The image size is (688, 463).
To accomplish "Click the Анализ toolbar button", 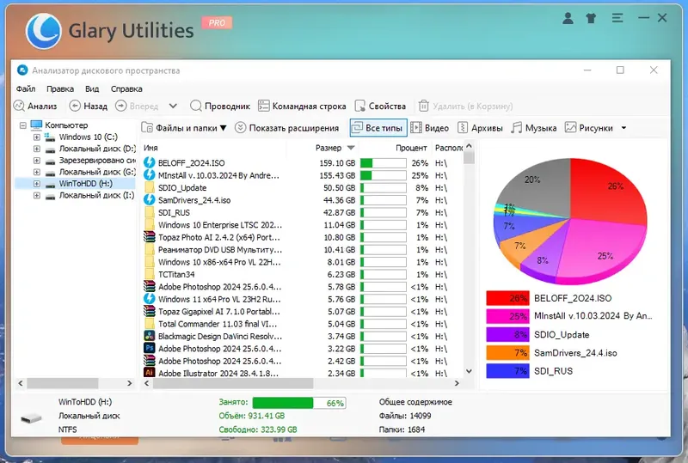I will point(35,107).
